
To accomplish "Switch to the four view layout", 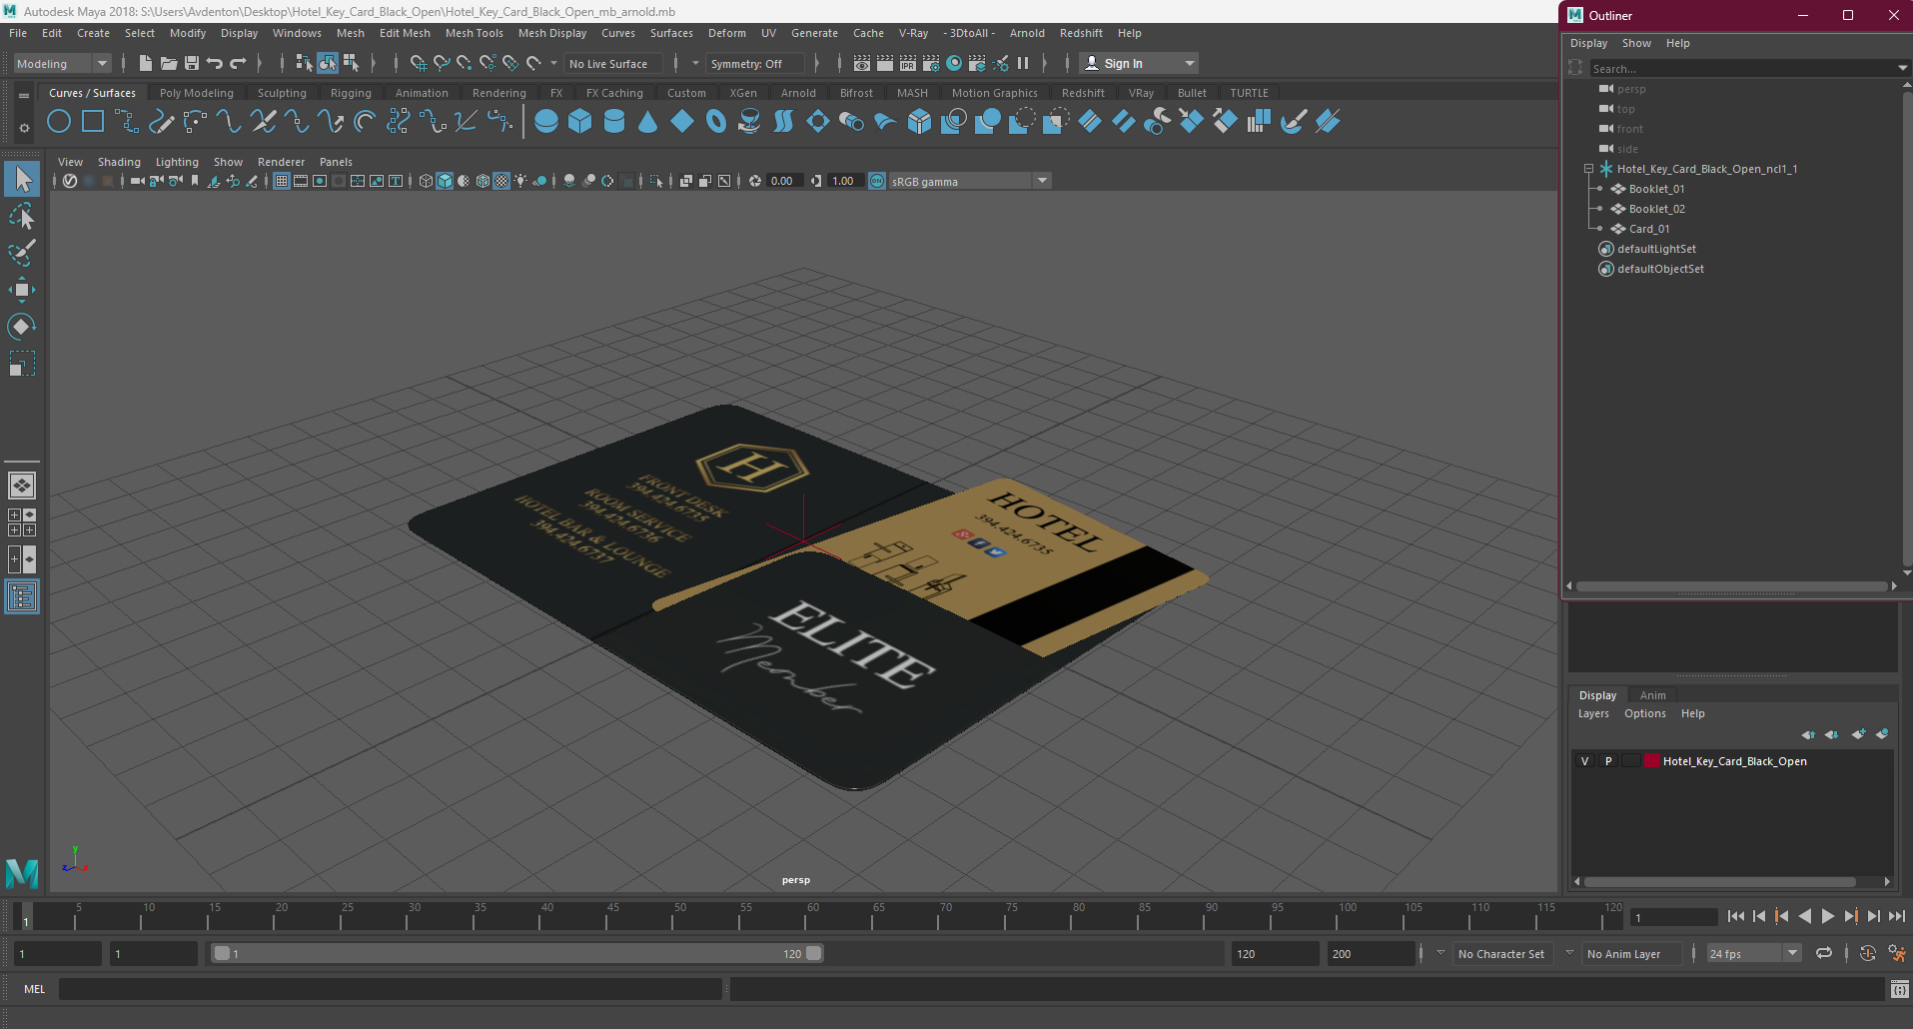I will 22,522.
